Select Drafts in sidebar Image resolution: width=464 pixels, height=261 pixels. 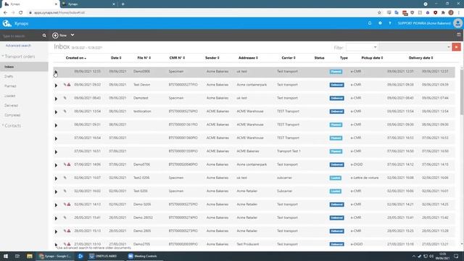[x=9, y=76]
